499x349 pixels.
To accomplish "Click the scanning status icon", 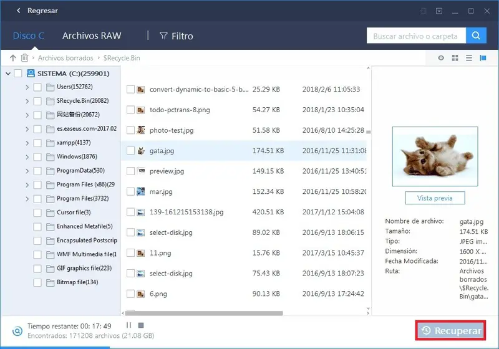I will tap(17, 331).
